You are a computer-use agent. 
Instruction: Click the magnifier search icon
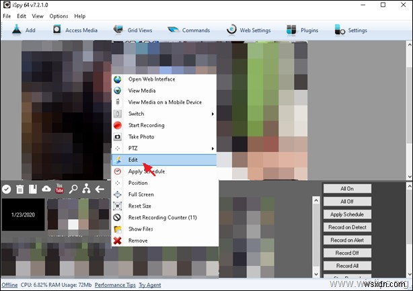tap(73, 189)
